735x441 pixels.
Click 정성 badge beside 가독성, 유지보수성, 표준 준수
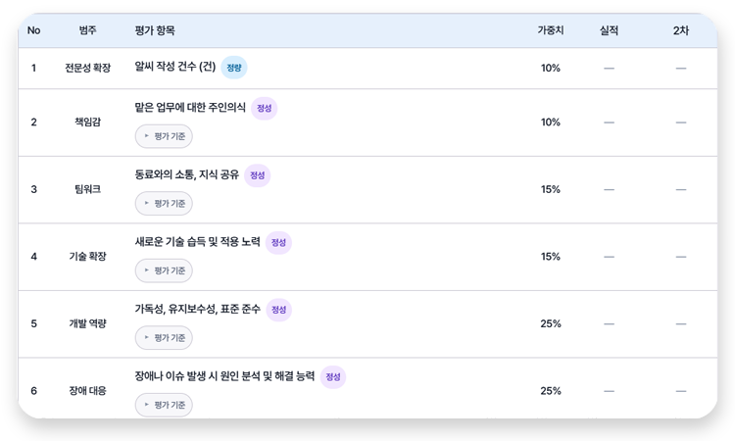tap(279, 310)
